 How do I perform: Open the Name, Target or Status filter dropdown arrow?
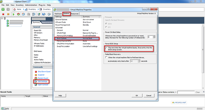pyautogui.click(x=176, y=92)
